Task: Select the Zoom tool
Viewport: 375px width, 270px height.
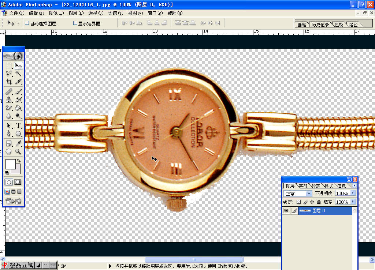Action: tap(18, 151)
